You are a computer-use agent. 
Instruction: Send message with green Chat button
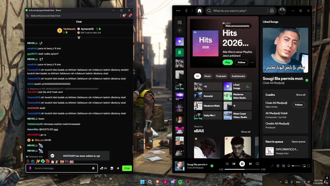pyautogui.click(x=127, y=168)
